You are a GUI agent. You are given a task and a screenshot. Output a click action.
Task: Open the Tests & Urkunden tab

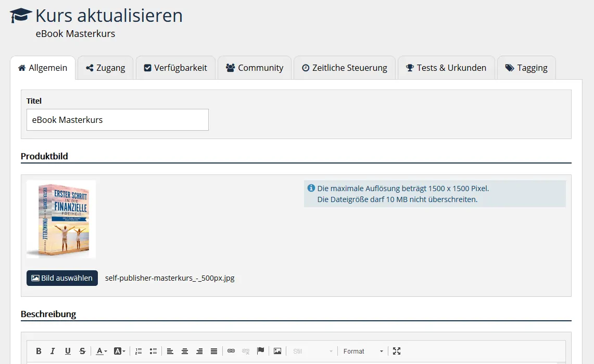click(x=446, y=68)
